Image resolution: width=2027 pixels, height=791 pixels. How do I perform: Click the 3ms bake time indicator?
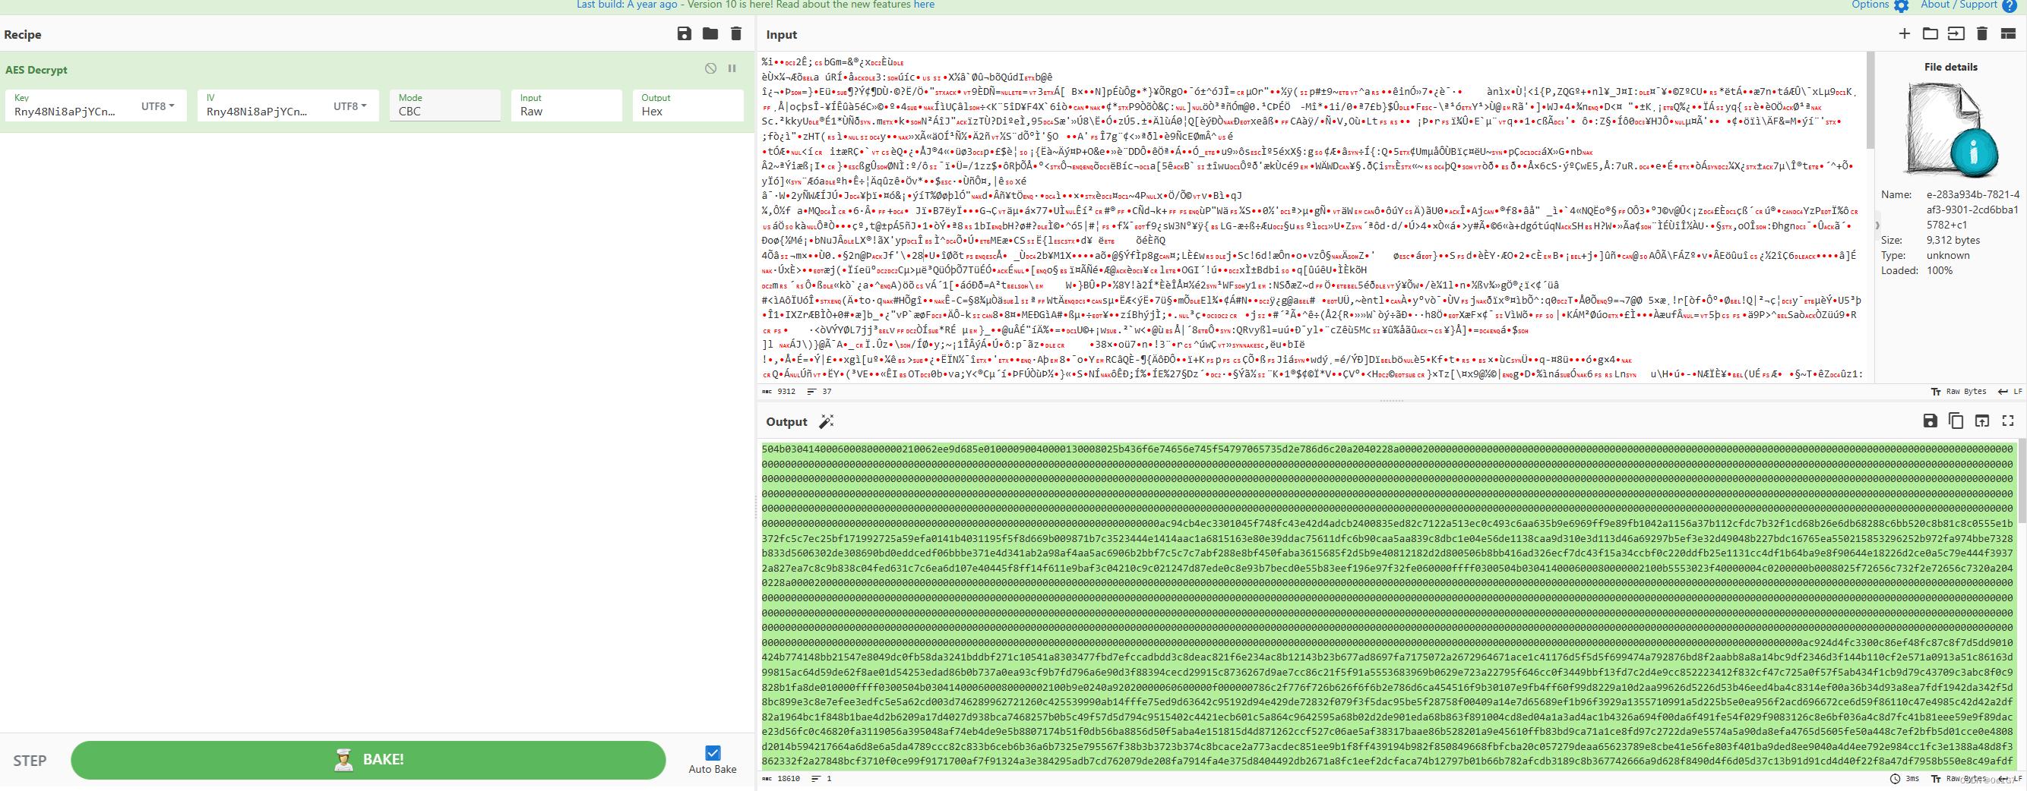1905,778
